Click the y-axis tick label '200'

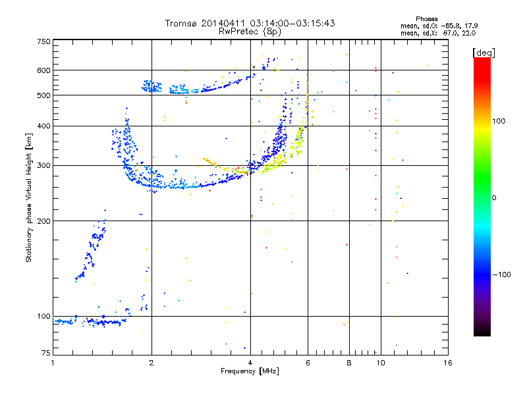click(43, 221)
